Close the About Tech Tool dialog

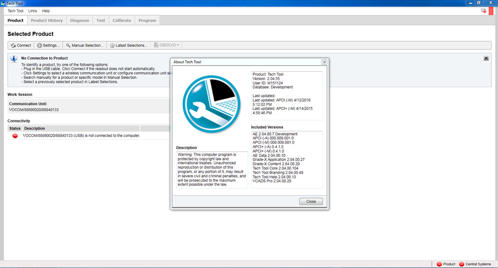pos(311,201)
